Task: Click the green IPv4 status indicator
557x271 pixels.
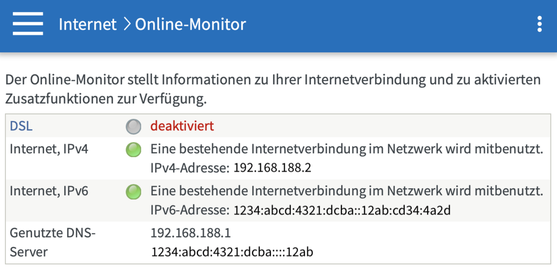Action: pyautogui.click(x=133, y=150)
